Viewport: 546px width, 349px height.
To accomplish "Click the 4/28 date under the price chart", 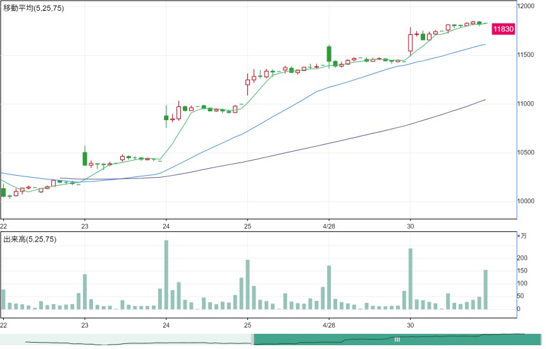I will tap(329, 226).
